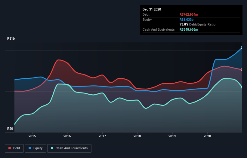Click the R$548.636m cash value
Image resolution: width=247 pixels, height=158 pixels.
pos(189,29)
